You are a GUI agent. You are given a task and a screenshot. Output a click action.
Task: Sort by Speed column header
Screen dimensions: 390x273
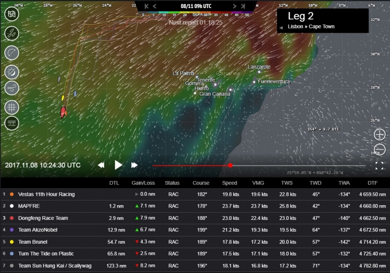(229, 183)
